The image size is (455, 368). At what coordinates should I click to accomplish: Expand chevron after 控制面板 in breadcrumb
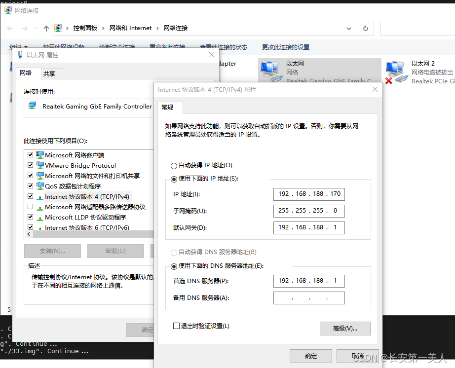(103, 28)
